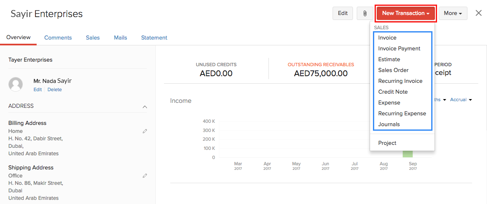This screenshot has width=487, height=204.
Task: Select Recurring Expense option
Action: coord(402,114)
